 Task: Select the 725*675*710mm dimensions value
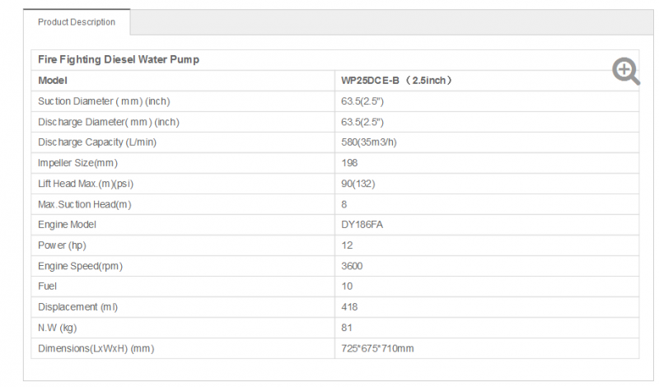377,348
